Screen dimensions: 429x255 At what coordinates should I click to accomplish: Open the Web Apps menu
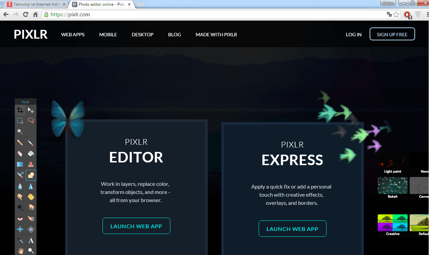73,35
